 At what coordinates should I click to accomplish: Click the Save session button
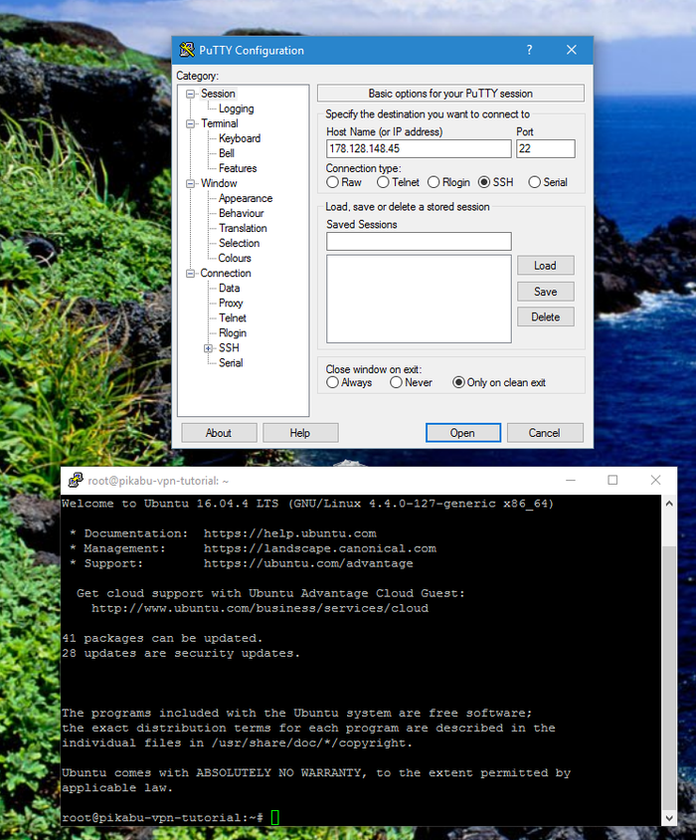tap(545, 292)
